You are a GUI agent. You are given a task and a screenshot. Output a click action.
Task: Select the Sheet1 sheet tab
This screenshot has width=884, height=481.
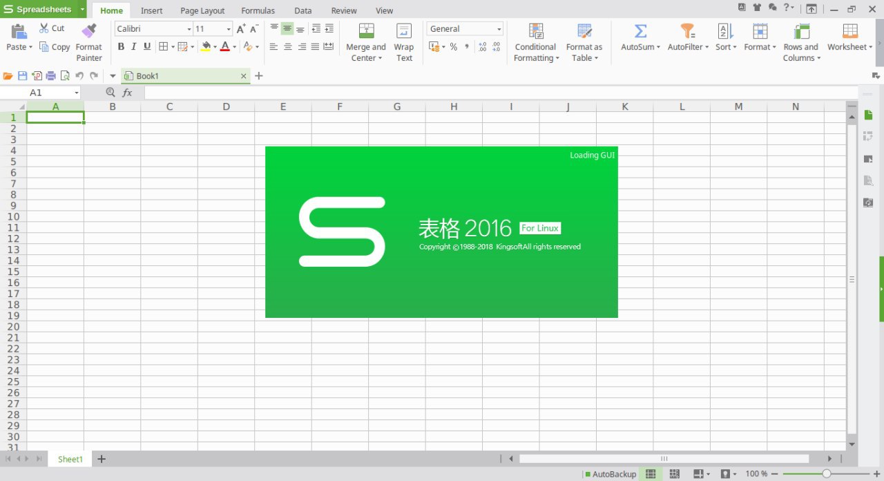point(70,460)
